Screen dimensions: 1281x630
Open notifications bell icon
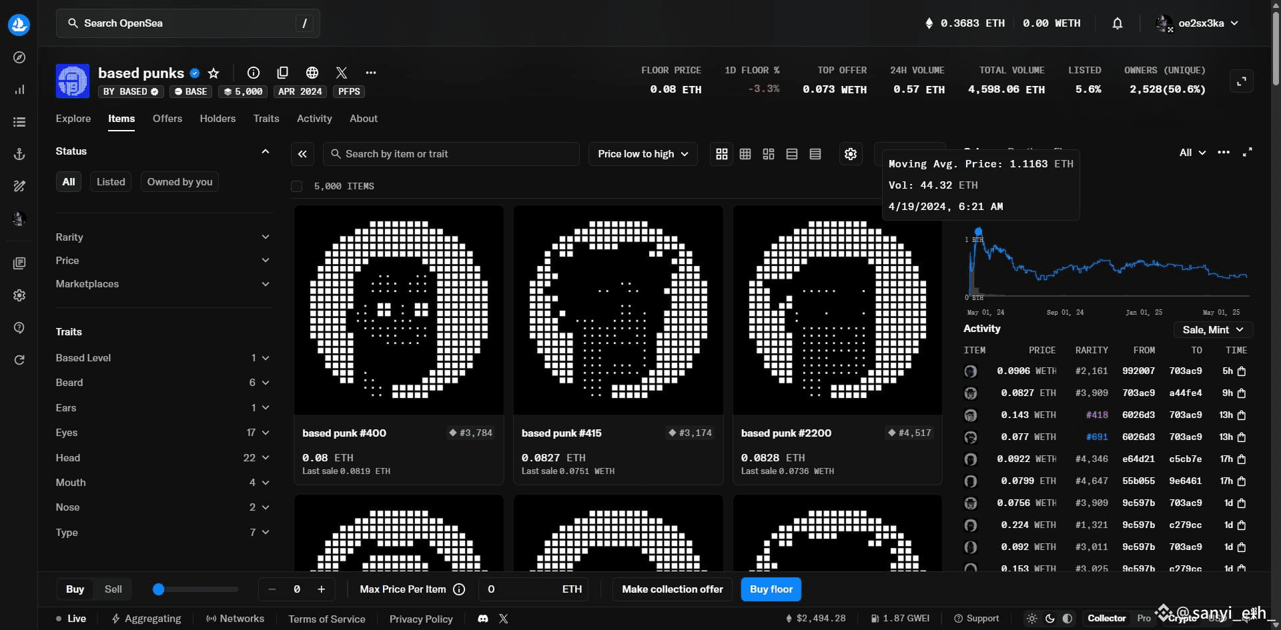point(1118,23)
